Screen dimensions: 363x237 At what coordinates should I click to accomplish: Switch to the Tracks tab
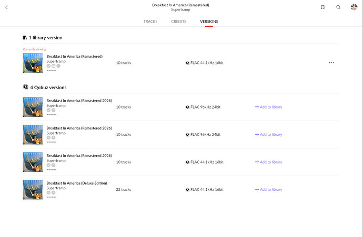(150, 21)
